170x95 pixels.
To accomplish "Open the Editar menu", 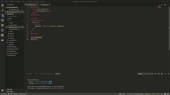I will pos(12,2).
